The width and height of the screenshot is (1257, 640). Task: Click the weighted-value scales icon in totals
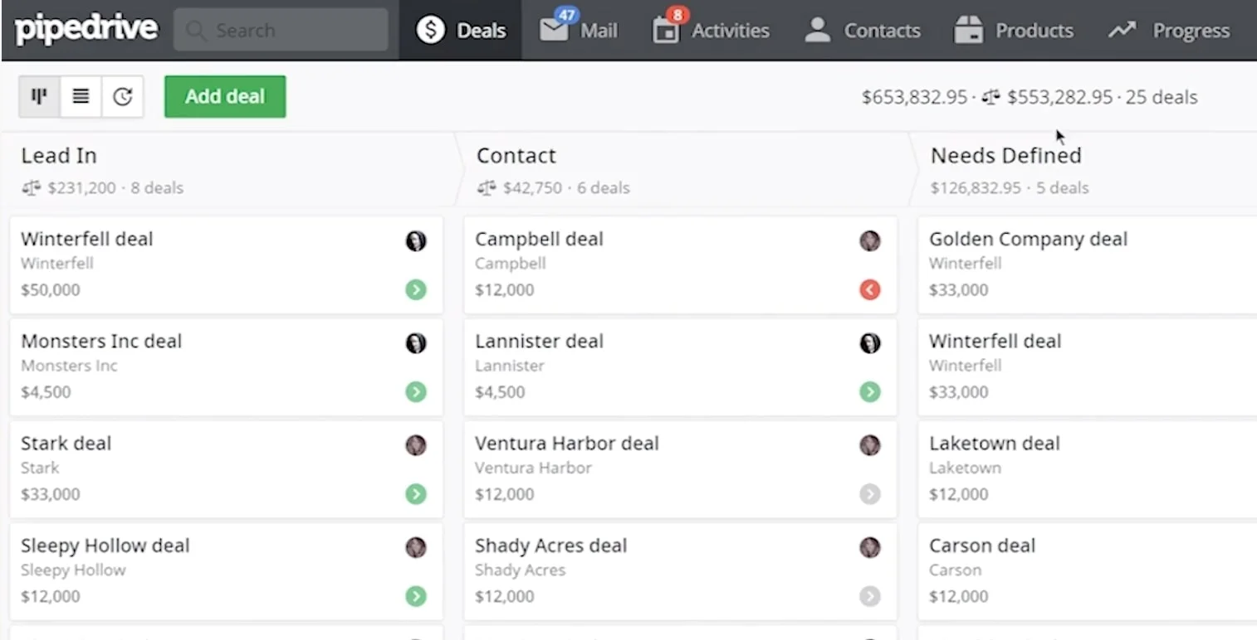pos(990,97)
